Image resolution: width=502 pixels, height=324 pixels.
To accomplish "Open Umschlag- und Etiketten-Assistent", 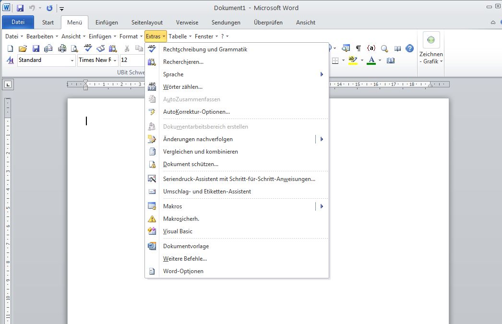I will coord(237,192).
